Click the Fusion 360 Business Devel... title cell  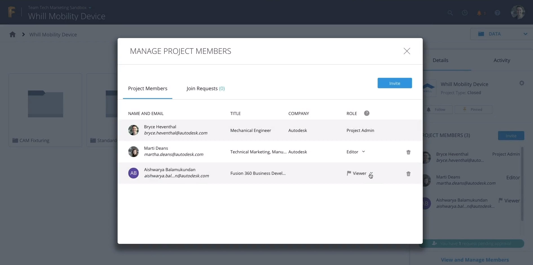[258, 173]
